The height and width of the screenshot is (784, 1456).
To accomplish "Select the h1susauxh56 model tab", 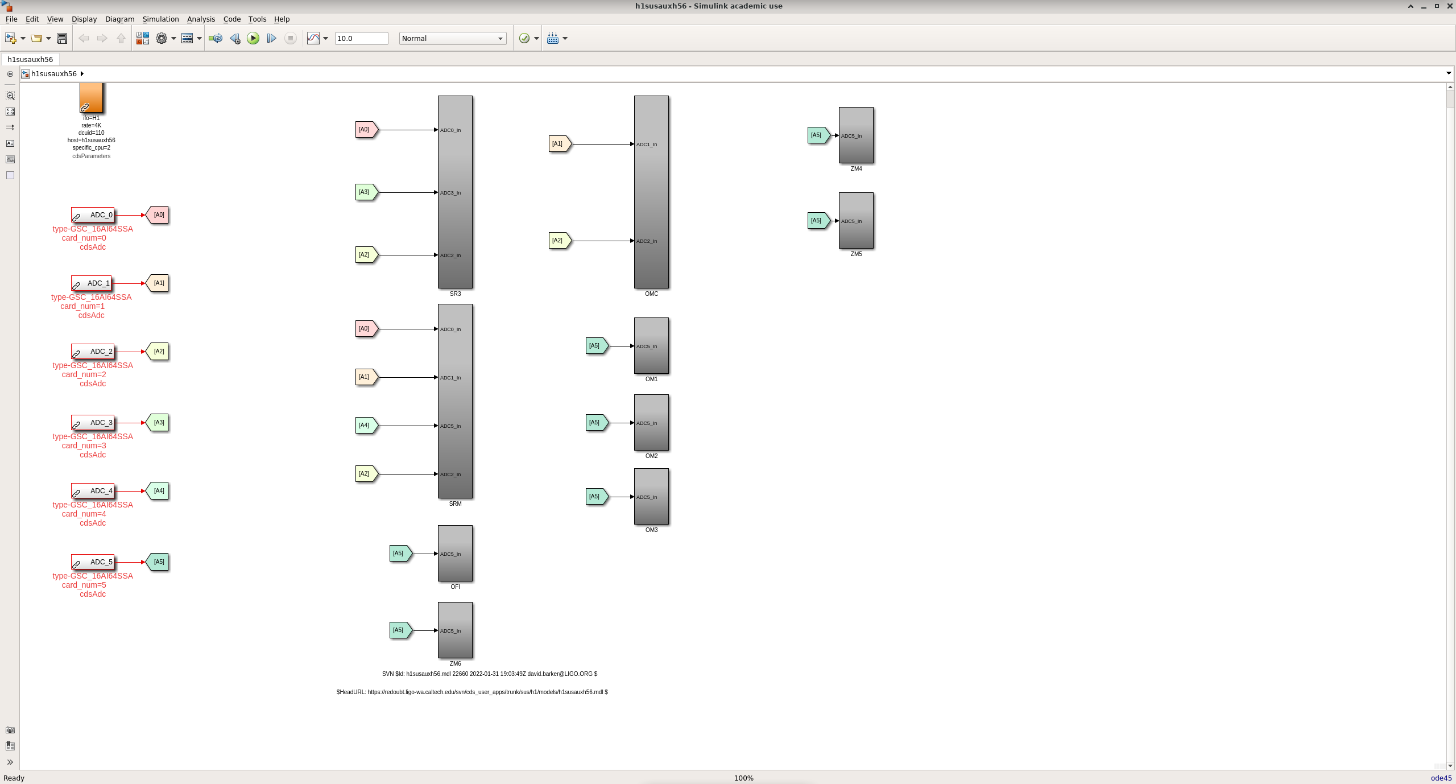I will click(30, 59).
